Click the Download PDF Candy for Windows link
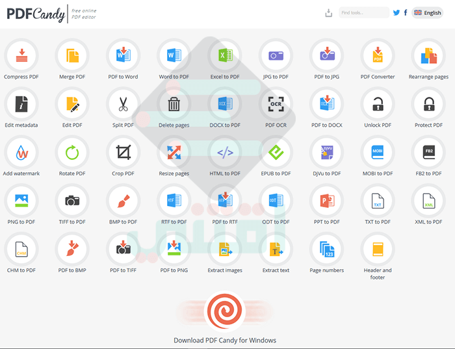 (x=225, y=341)
